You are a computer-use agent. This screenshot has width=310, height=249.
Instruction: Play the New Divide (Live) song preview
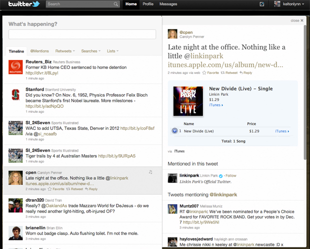(x=174, y=131)
